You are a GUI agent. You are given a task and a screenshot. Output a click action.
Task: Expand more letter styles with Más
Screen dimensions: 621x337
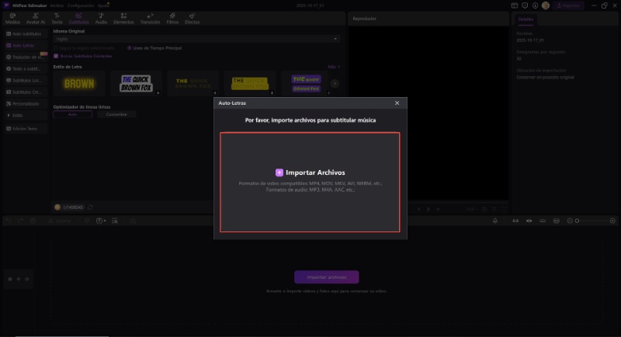(x=333, y=67)
